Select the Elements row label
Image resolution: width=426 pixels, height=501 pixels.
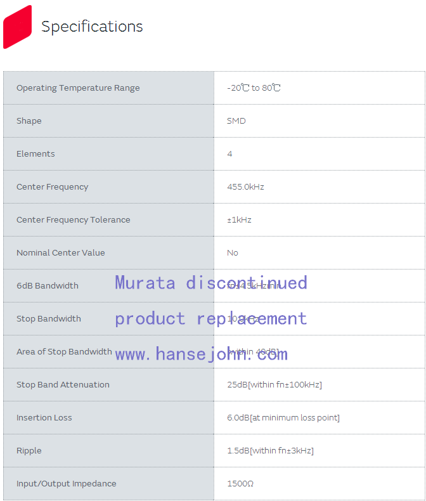click(35, 154)
